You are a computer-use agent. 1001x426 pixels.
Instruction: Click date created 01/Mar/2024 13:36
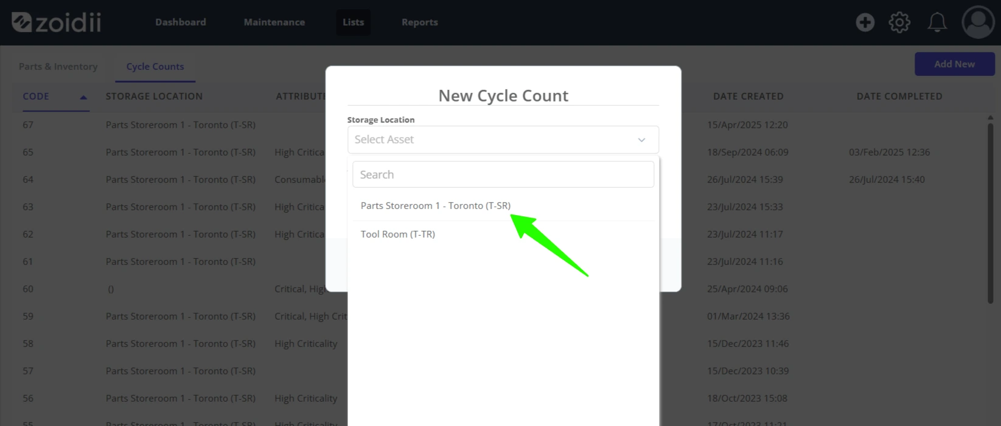coord(748,317)
